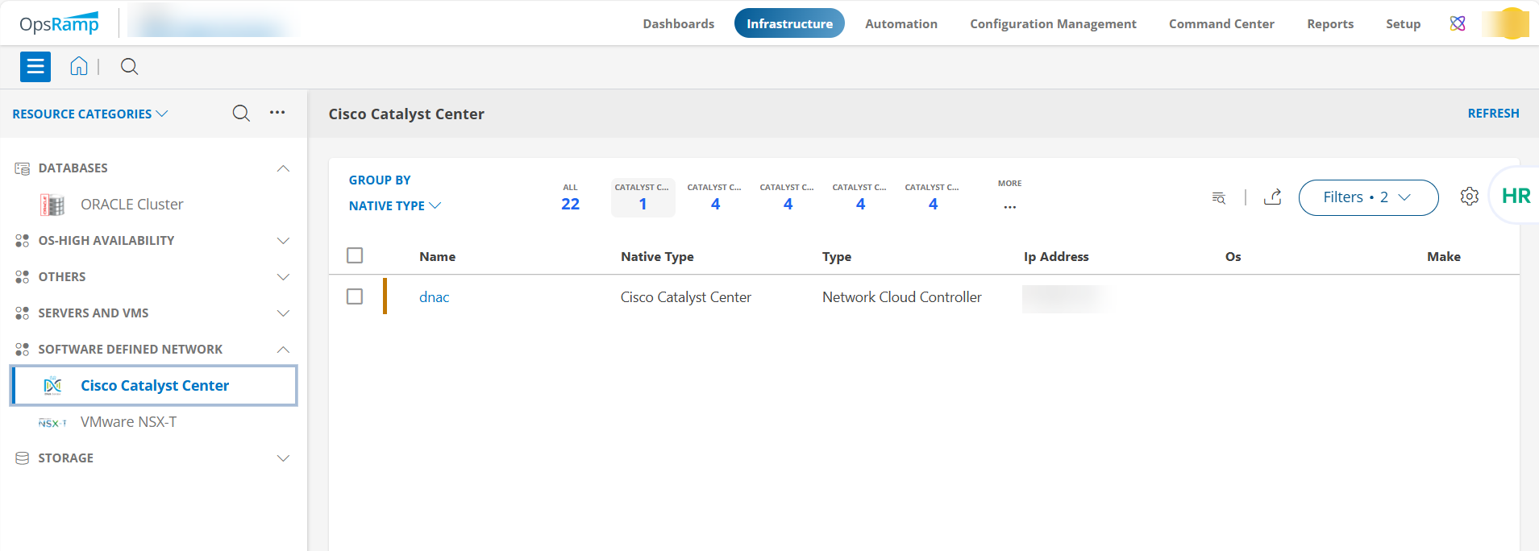Open resource categories more options ellipsis
Screen dimensions: 1539x551
(x=277, y=113)
